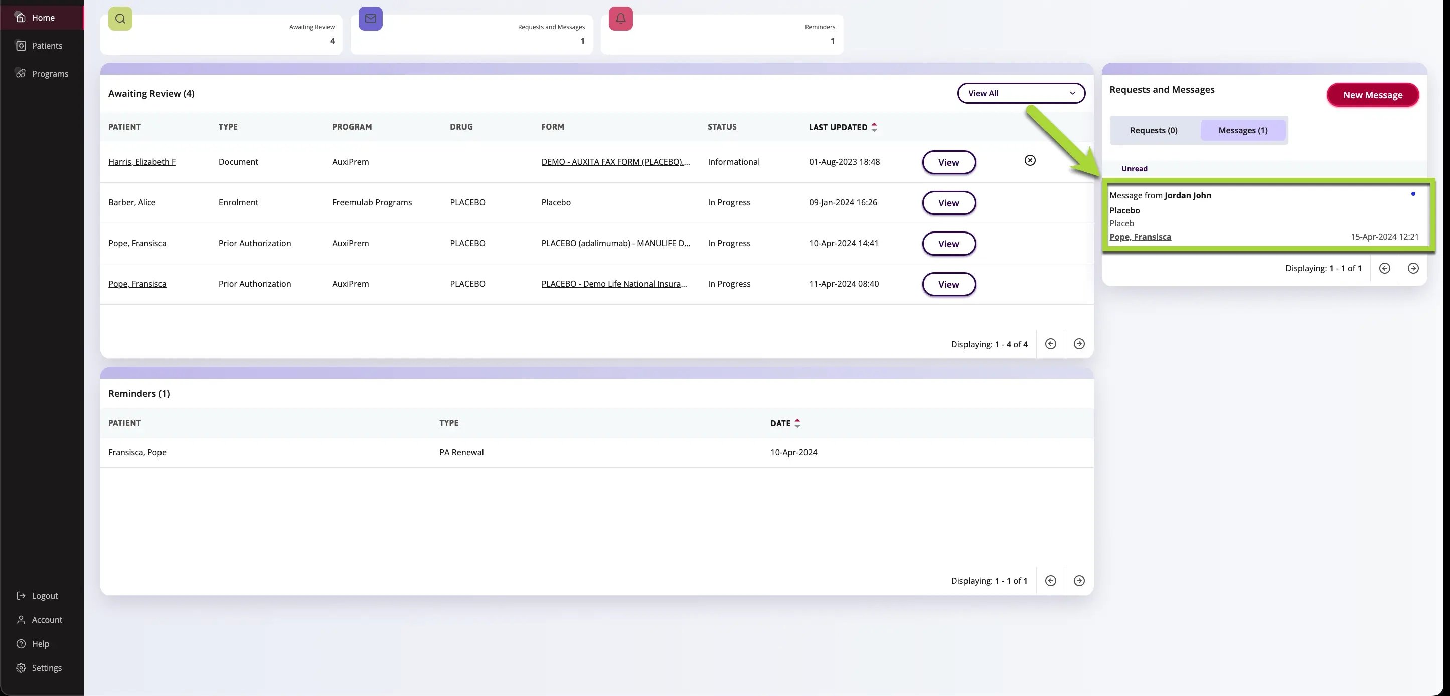Click the Logout icon in the sidebar
The image size is (1450, 696).
click(20, 595)
